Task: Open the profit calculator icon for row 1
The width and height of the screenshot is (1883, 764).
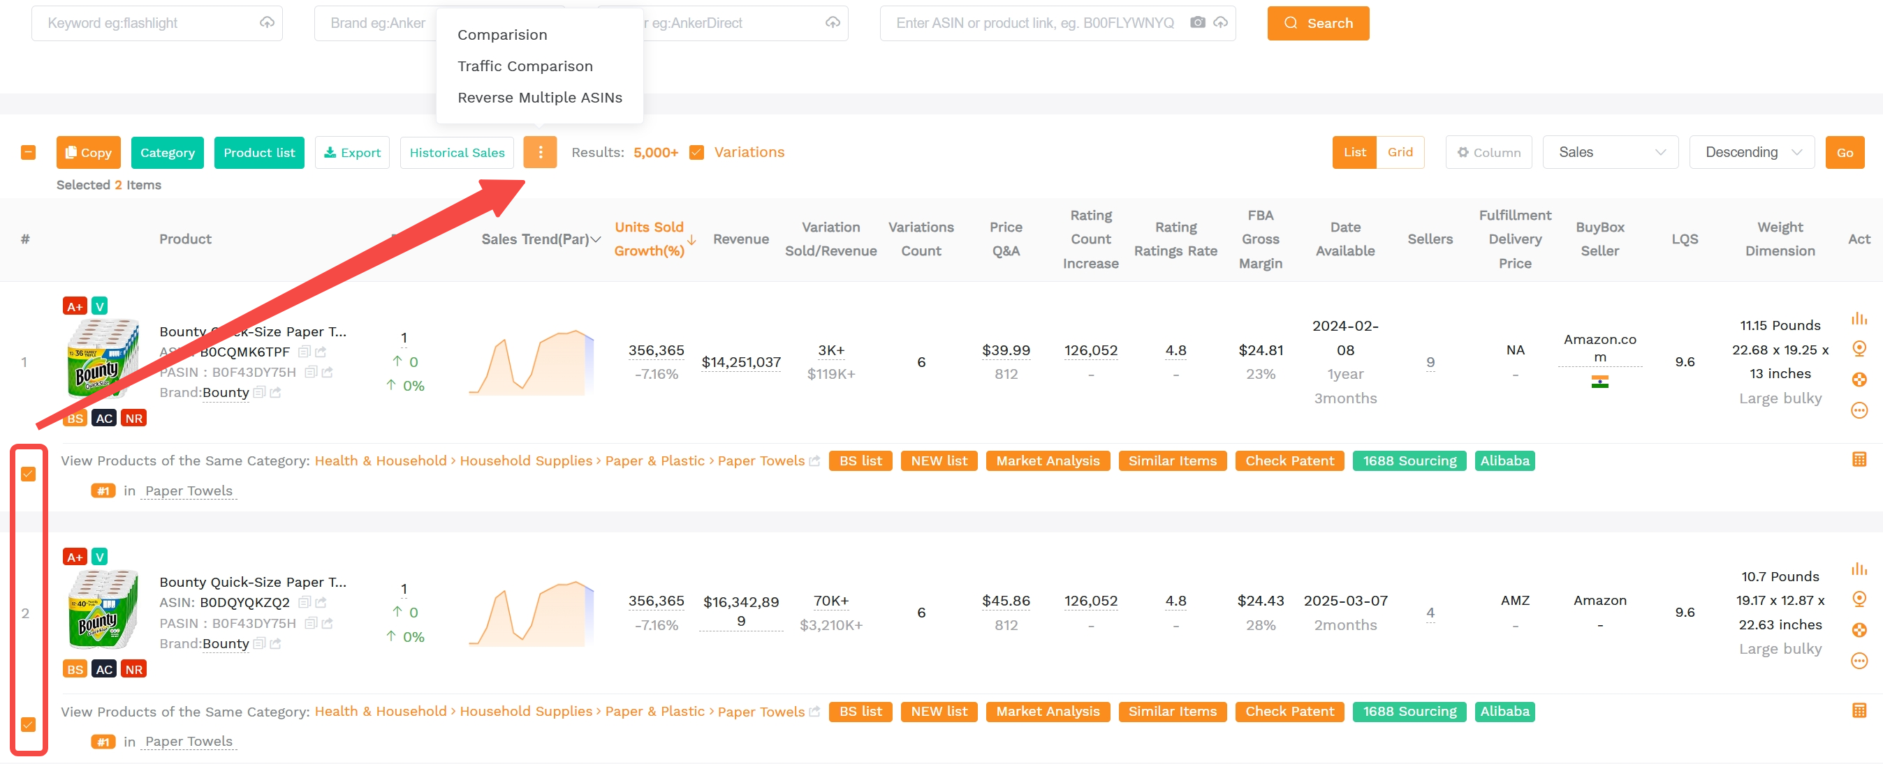Action: click(x=1859, y=459)
